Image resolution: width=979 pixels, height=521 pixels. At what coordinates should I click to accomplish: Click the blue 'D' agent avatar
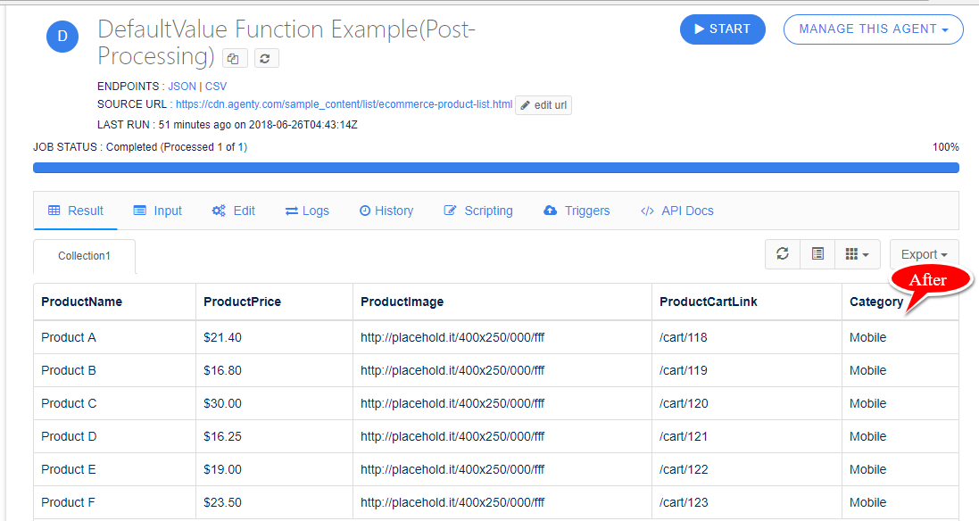(x=62, y=36)
